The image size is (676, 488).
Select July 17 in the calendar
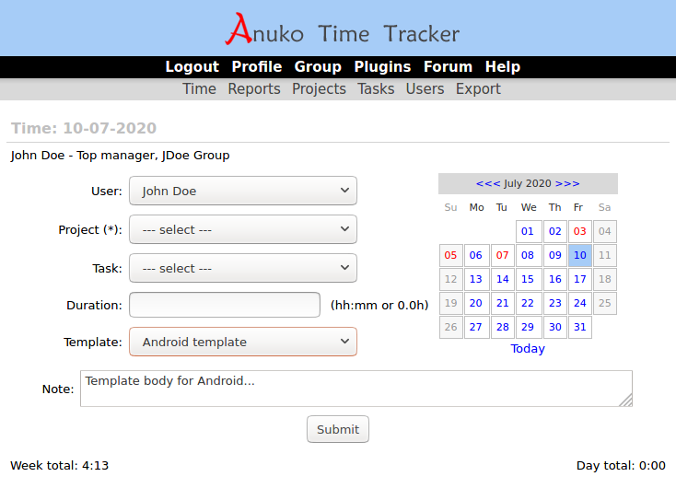click(580, 279)
